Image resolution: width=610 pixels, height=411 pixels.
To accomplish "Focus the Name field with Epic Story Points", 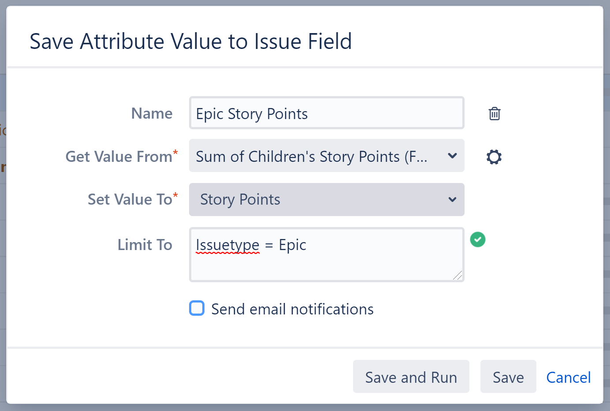I will click(326, 113).
